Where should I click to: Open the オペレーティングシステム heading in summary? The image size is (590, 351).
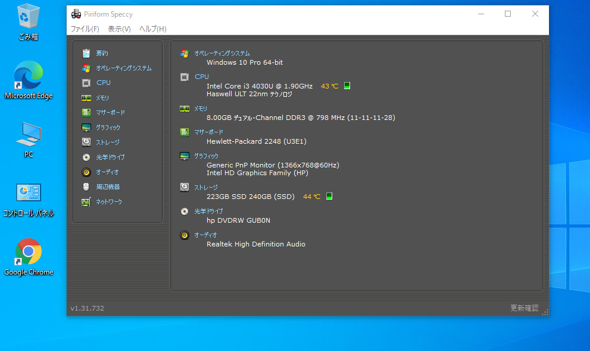[x=221, y=53]
